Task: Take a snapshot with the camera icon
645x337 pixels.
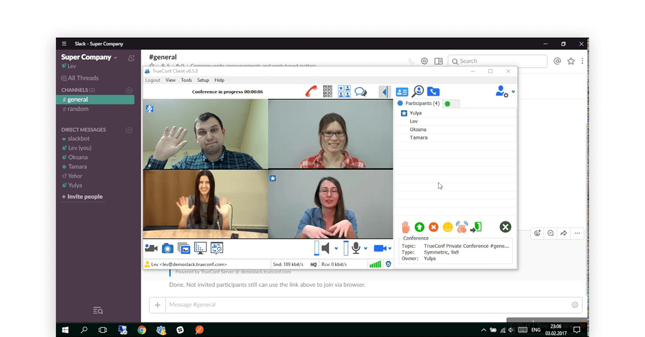Action: click(x=168, y=248)
